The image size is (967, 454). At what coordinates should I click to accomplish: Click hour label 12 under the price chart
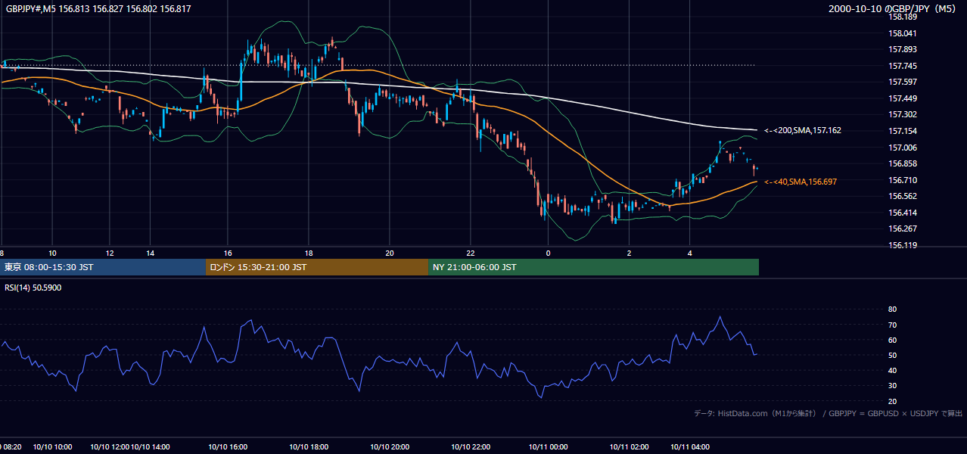click(x=110, y=253)
